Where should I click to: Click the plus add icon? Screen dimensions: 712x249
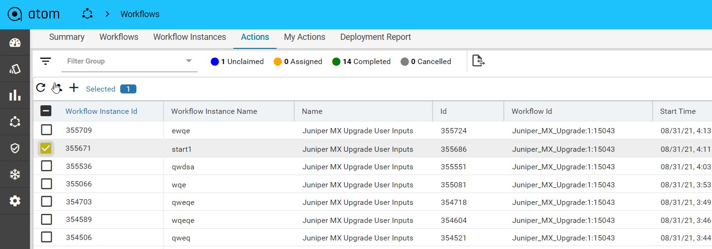pos(74,88)
